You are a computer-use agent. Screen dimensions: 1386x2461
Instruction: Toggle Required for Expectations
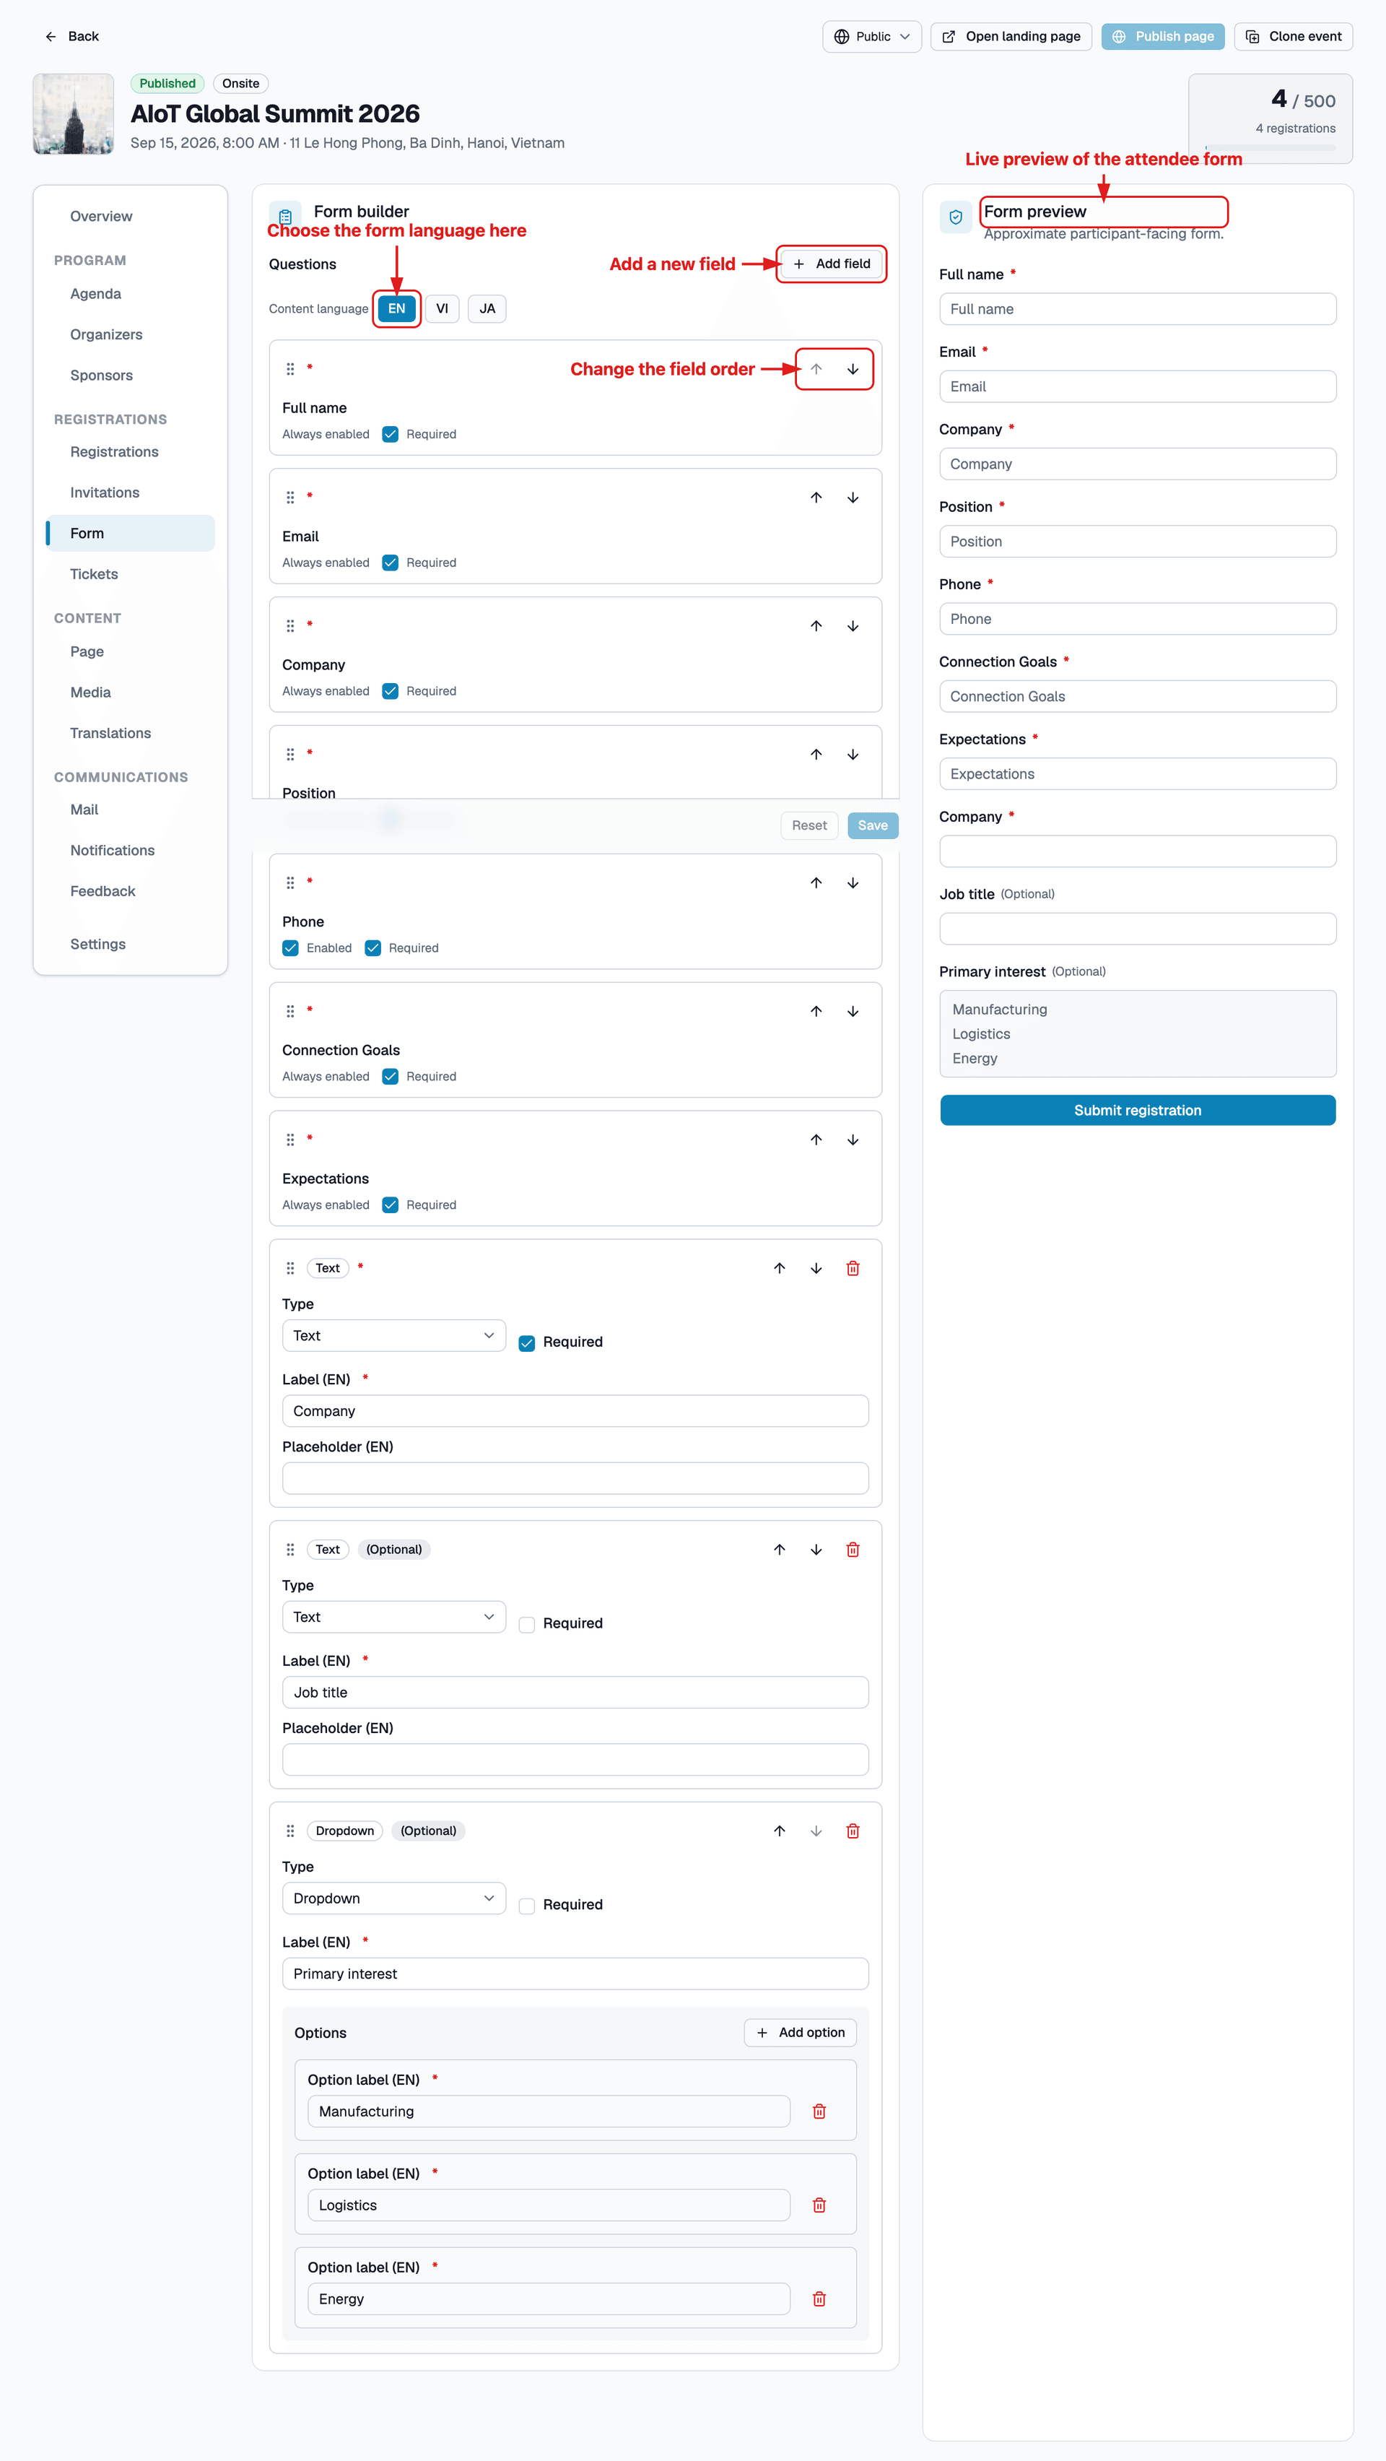pos(391,1205)
